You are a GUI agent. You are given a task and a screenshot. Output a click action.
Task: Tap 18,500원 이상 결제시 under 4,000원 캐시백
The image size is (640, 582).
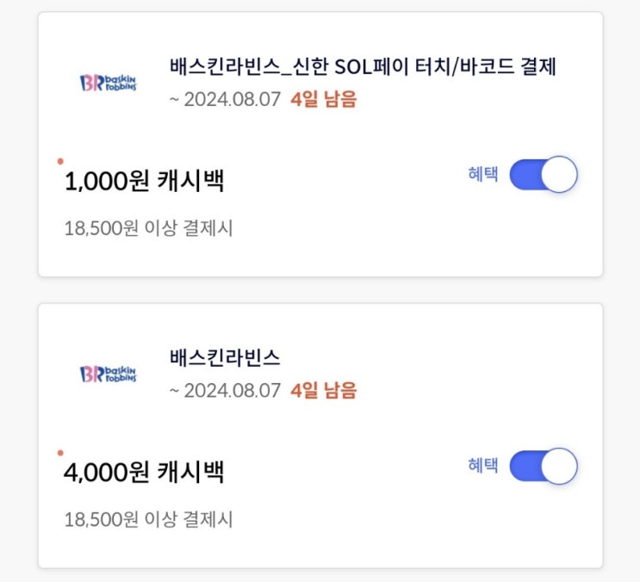coord(148,519)
